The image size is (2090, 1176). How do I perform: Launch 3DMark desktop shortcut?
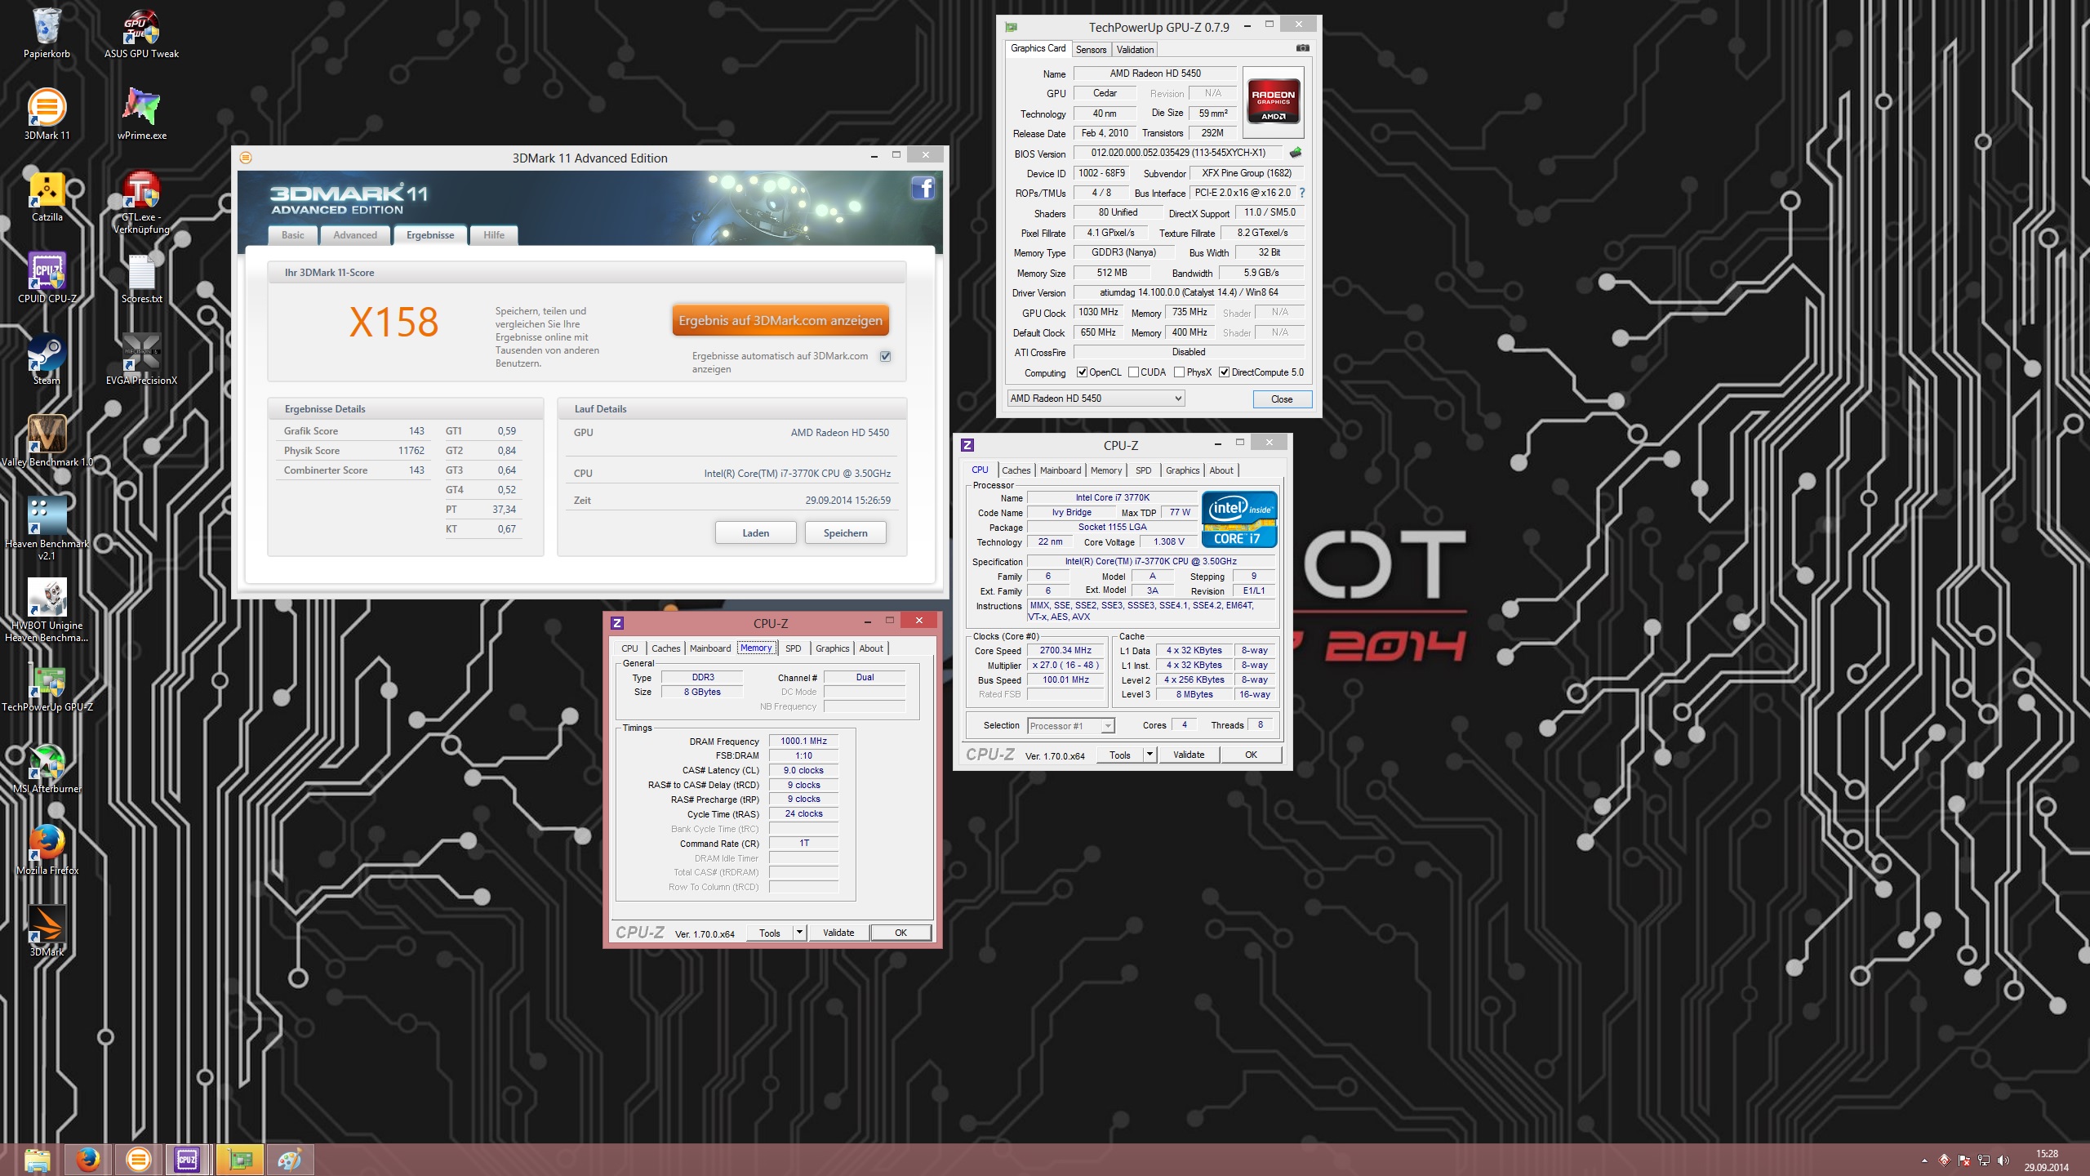(x=47, y=931)
